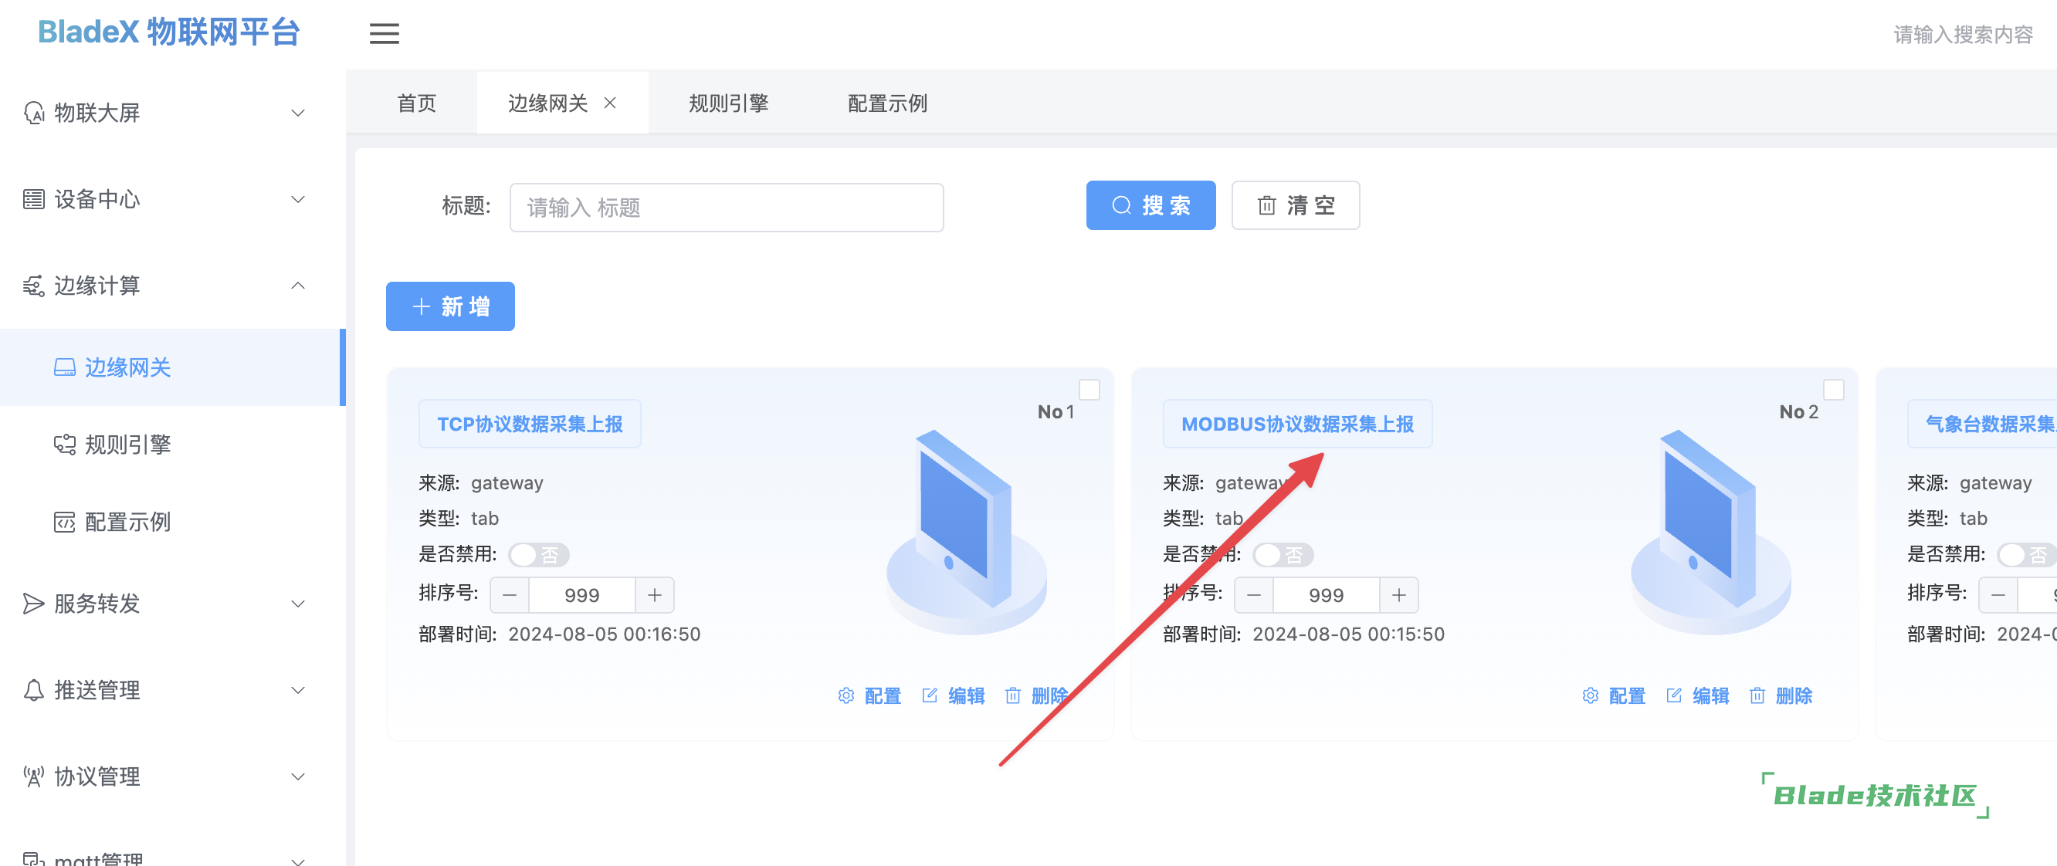Open 配置示例 in sidebar
The width and height of the screenshot is (2057, 866).
click(x=127, y=521)
